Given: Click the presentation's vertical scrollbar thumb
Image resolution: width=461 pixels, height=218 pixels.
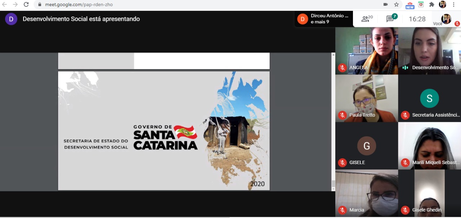Looking at the screenshot, I should point(334,183).
